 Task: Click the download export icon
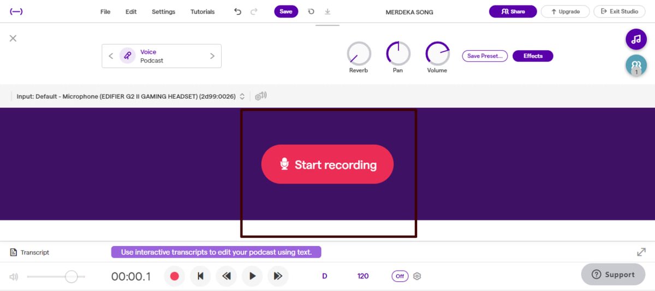point(327,11)
